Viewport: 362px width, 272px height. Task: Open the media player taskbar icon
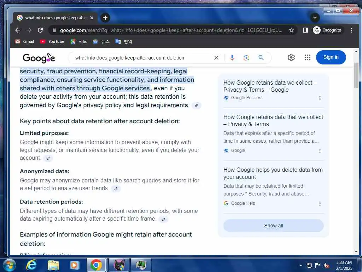75,265
